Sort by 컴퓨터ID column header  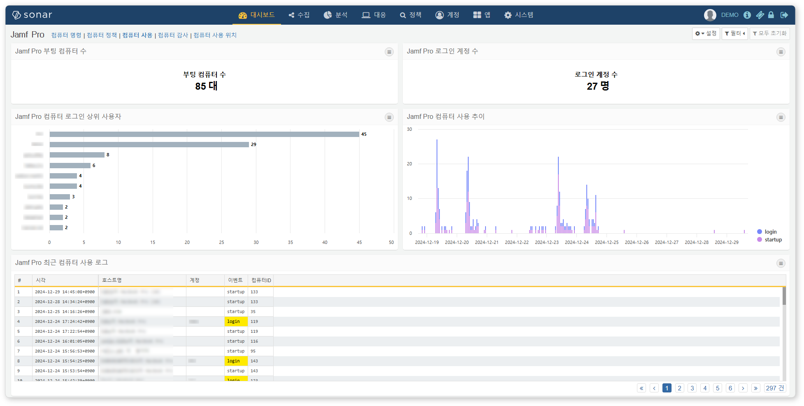(261, 280)
